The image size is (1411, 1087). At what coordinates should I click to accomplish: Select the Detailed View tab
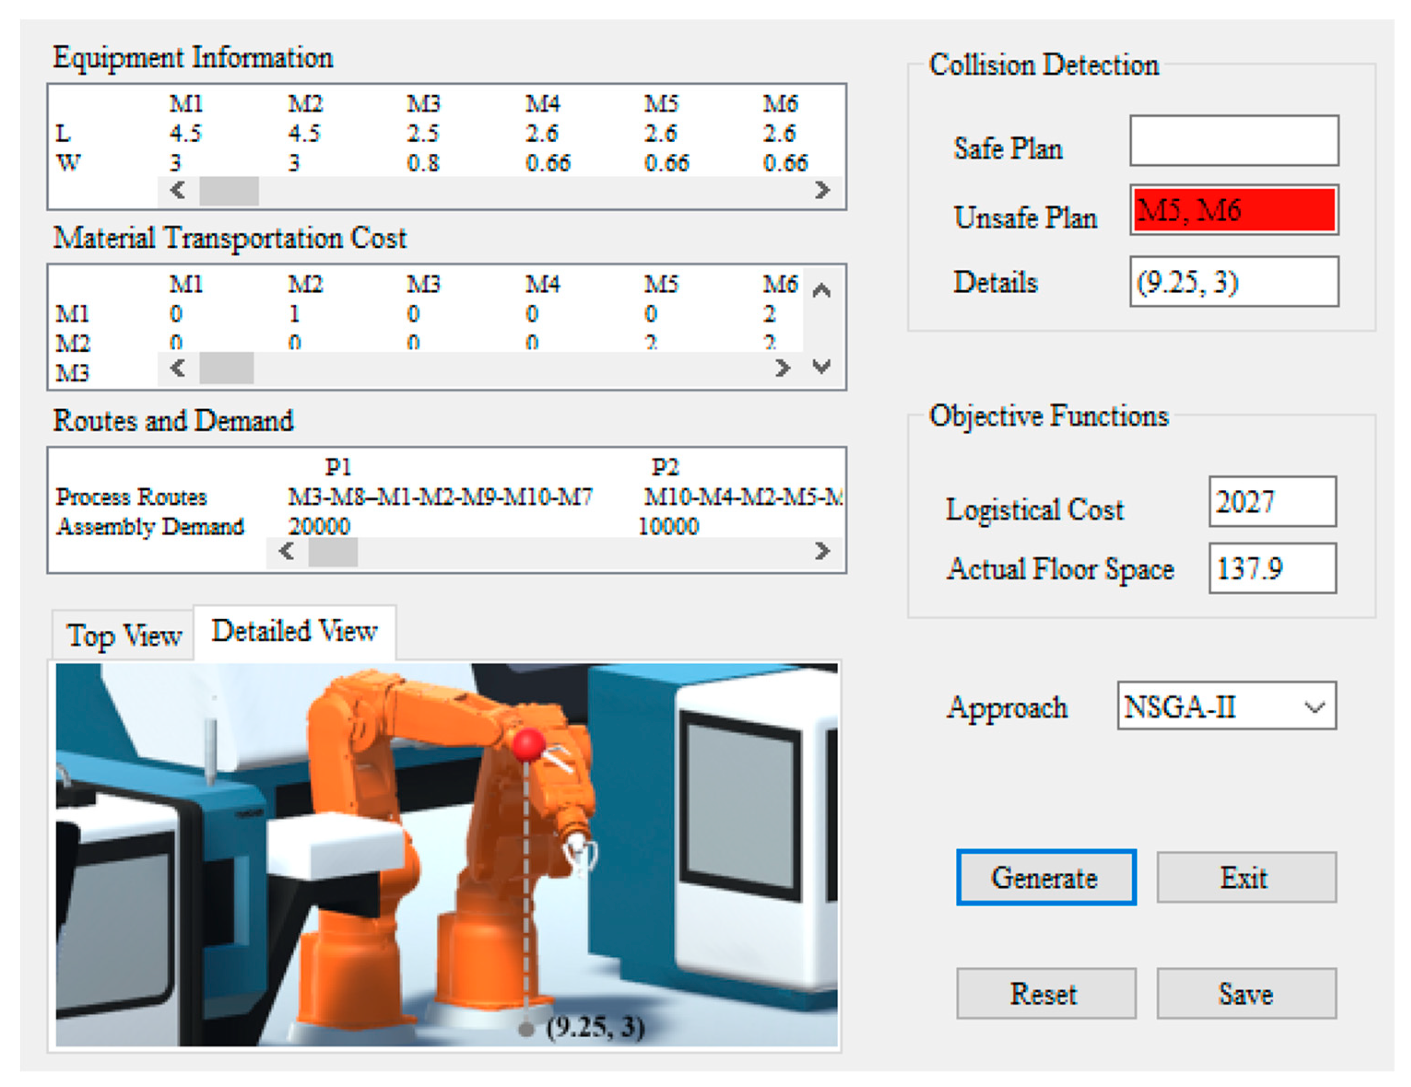click(x=294, y=631)
